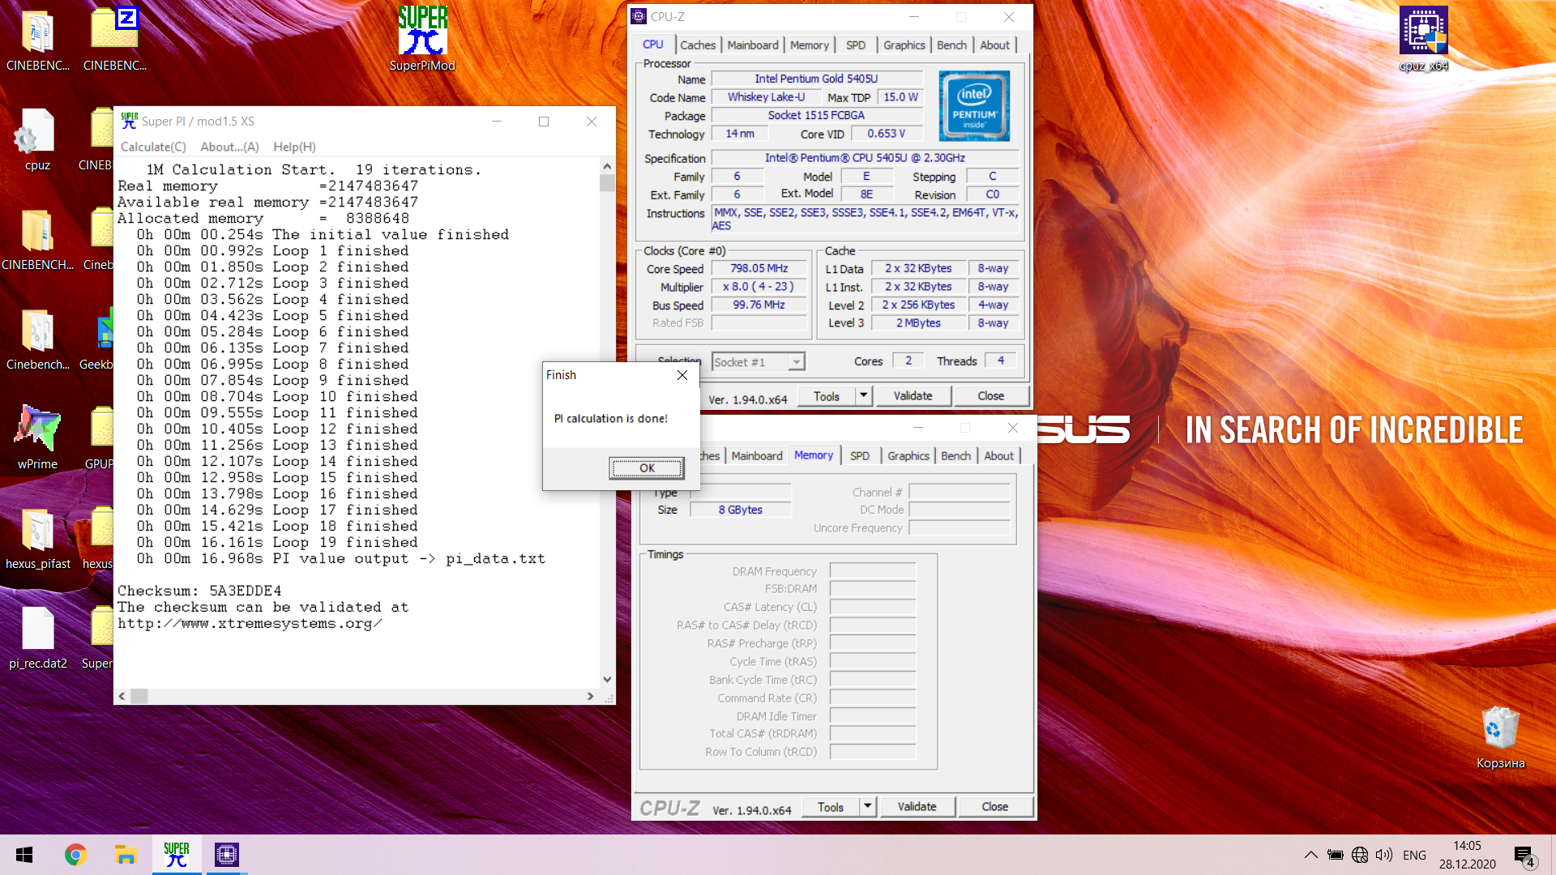Screen dimensions: 1556x875
Task: Switch to CPU-Z in the taskbar
Action: 226,855
